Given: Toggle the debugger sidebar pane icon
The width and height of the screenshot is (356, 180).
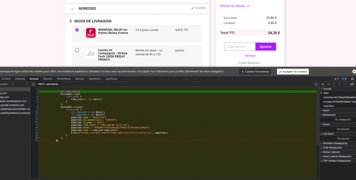Looking at the screenshot, I should click(x=316, y=84).
